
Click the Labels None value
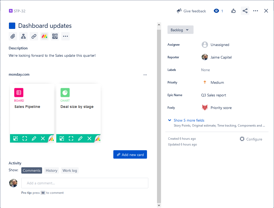[x=205, y=70]
